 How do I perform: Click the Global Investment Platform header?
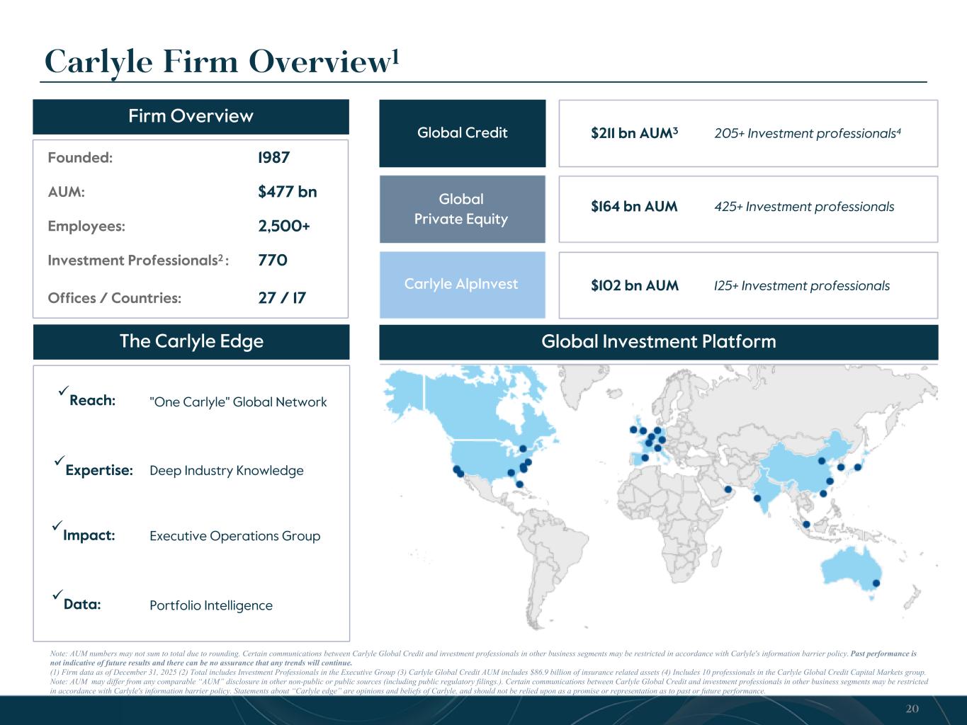(659, 342)
